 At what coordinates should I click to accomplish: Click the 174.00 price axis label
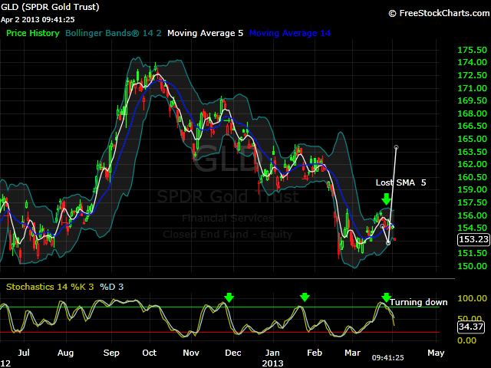coord(473,62)
